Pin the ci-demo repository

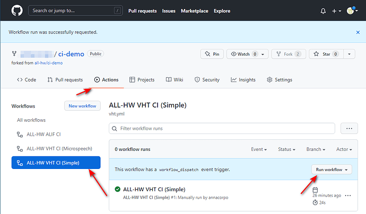coord(212,54)
